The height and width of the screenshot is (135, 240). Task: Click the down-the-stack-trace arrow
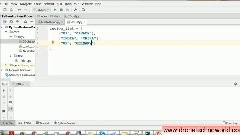(10, 97)
